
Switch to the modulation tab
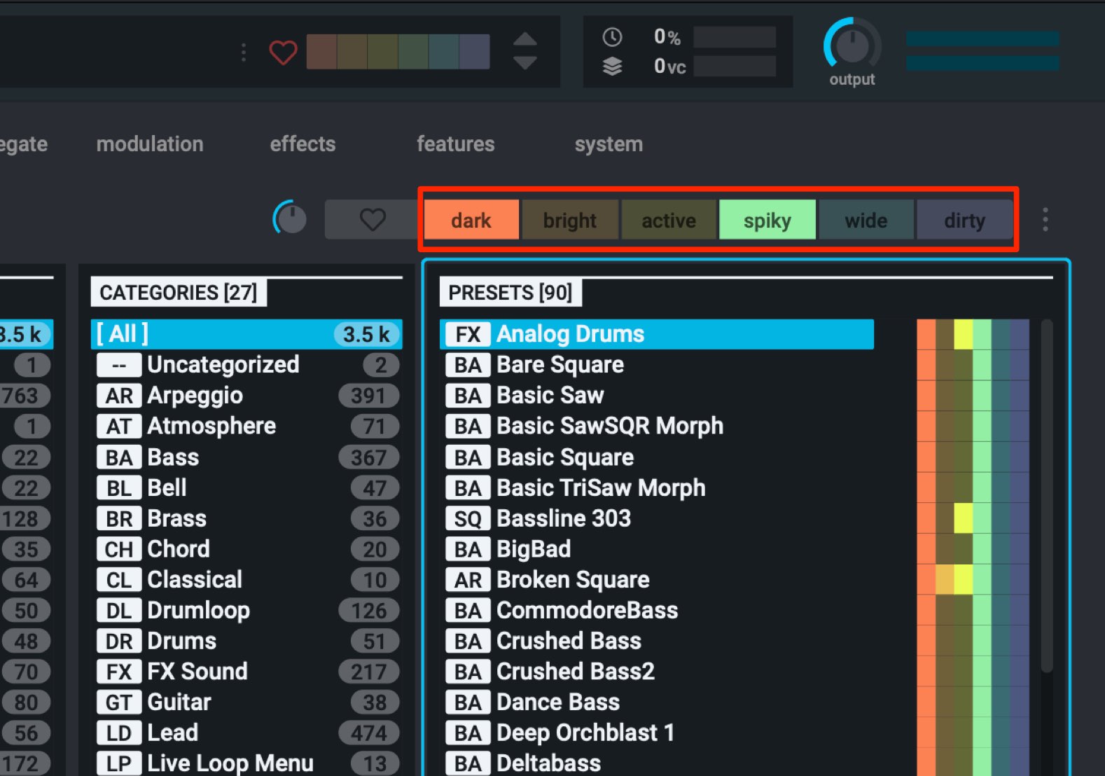pos(150,144)
